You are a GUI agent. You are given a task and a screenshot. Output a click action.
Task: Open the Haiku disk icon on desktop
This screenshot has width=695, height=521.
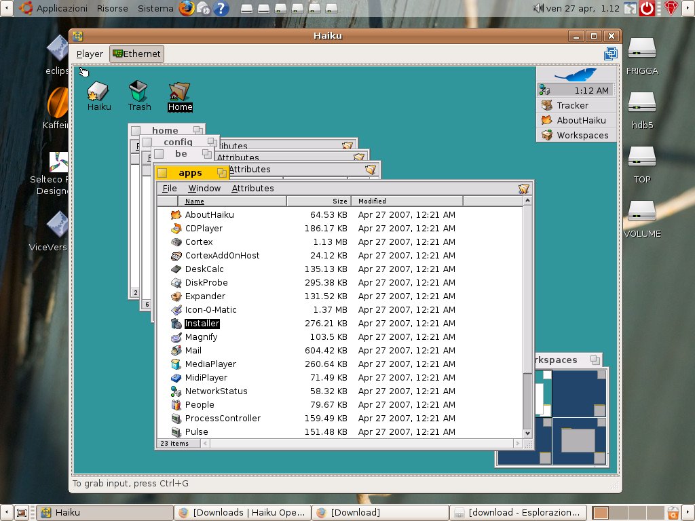(98, 92)
